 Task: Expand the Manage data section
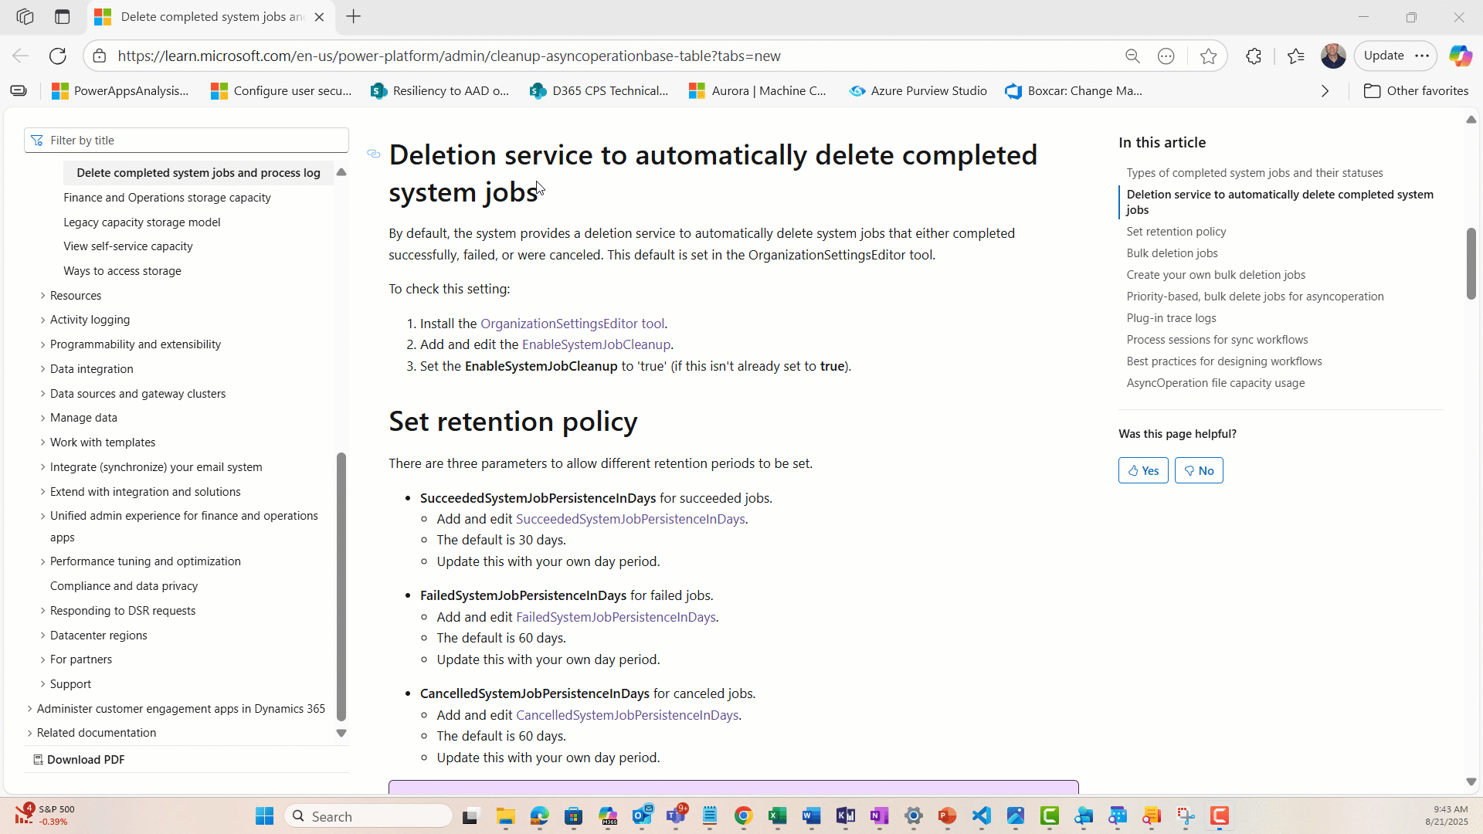(x=43, y=418)
